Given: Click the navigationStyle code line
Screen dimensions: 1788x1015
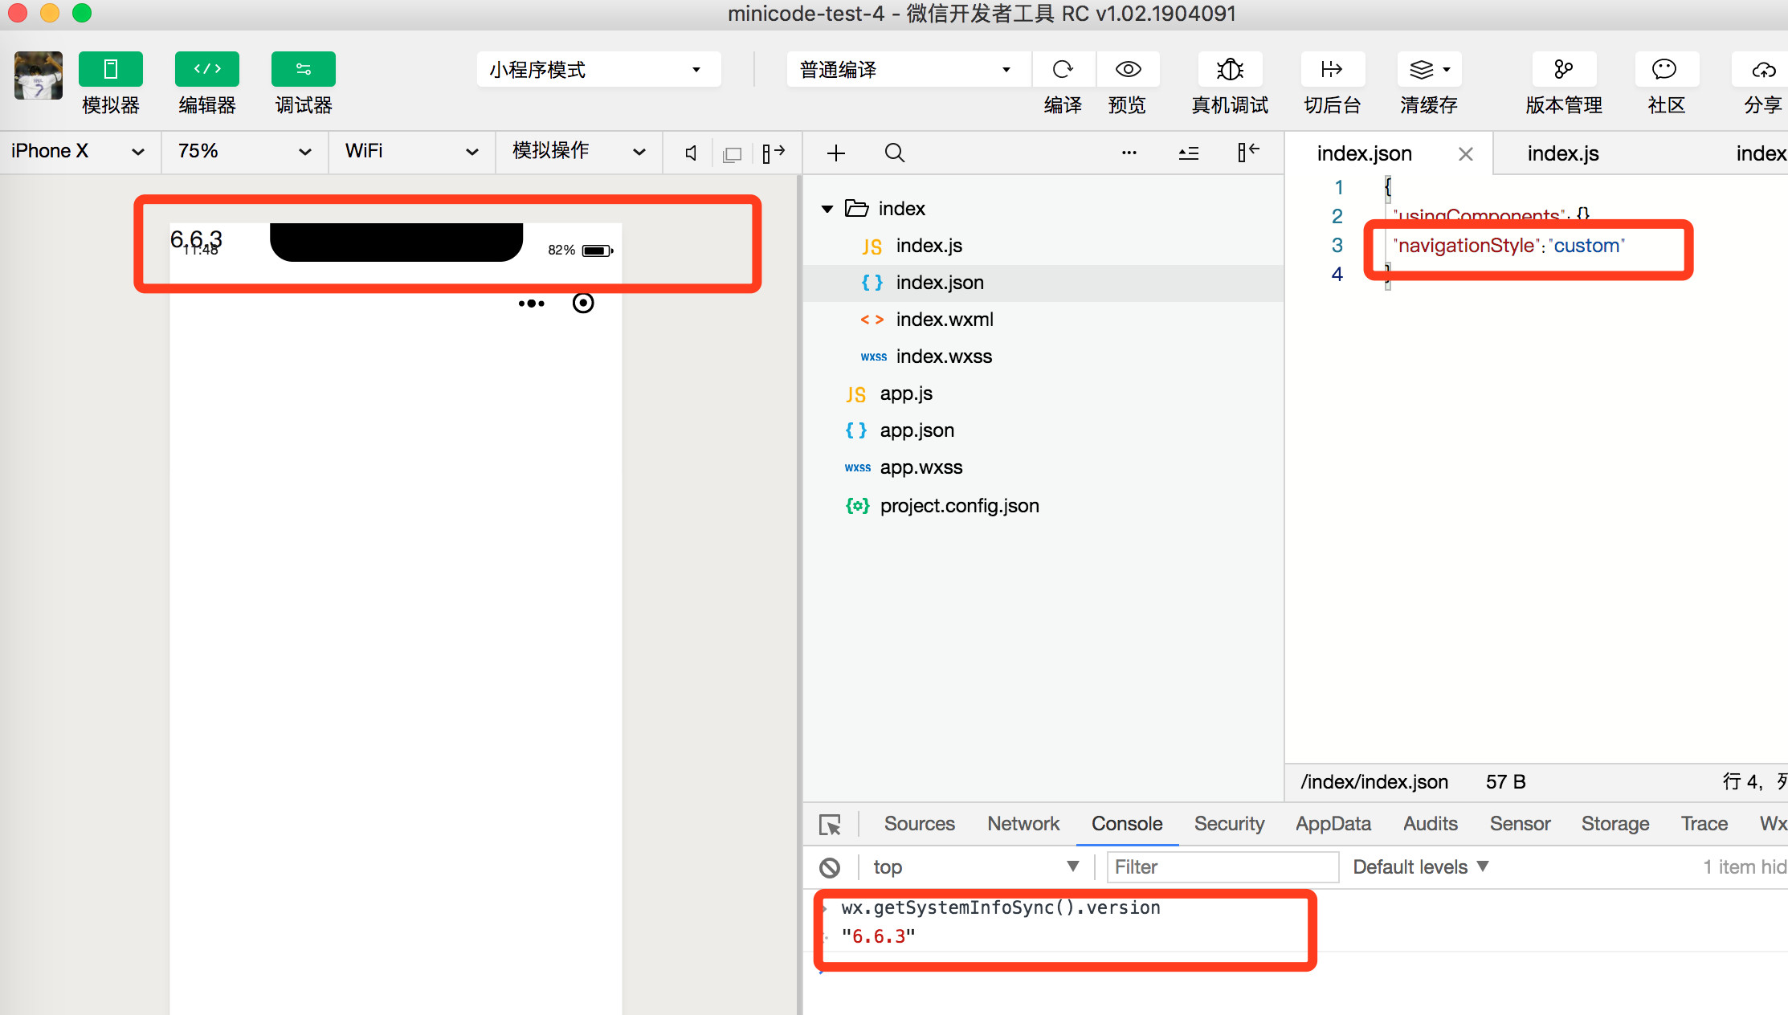Looking at the screenshot, I should (x=1508, y=246).
